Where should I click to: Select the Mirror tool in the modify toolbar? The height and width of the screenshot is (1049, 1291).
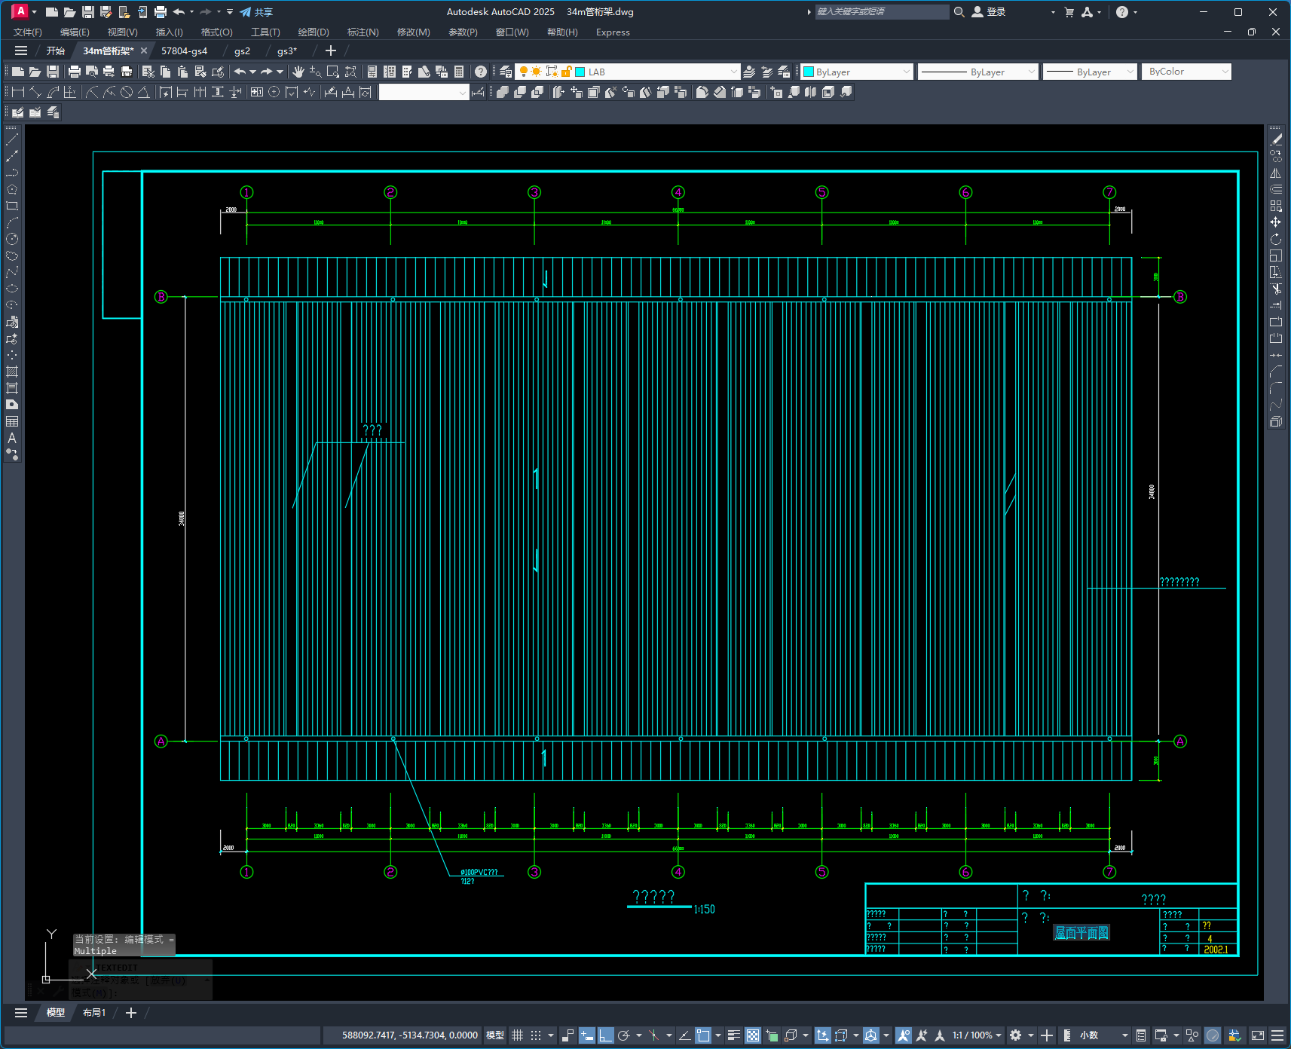point(1276,173)
